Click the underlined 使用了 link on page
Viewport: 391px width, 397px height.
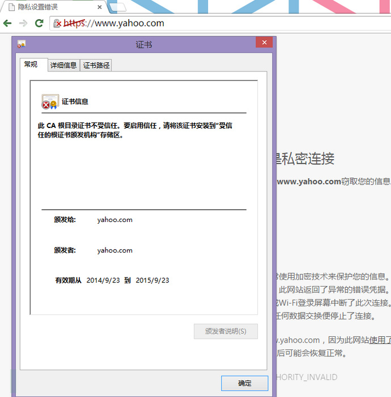point(380,340)
